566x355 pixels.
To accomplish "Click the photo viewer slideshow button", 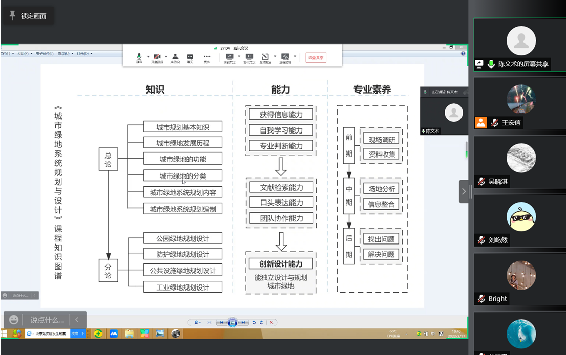I will pyautogui.click(x=233, y=322).
